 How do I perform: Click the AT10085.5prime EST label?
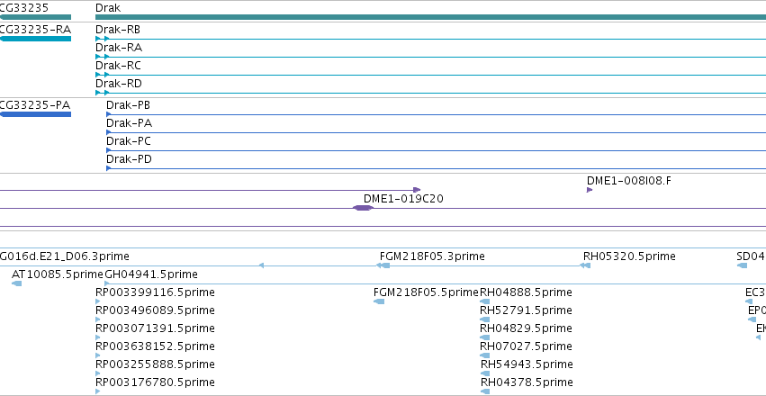click(x=58, y=274)
